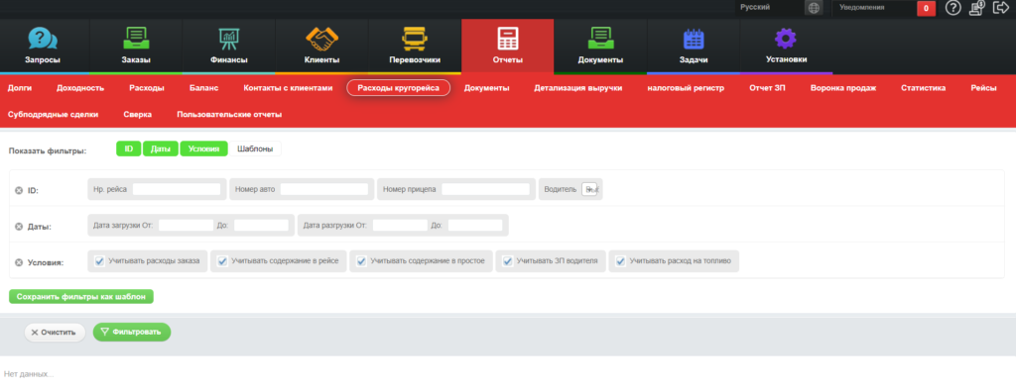The height and width of the screenshot is (391, 1016).
Task: Open the Заказы section icon
Action: pyautogui.click(x=136, y=39)
